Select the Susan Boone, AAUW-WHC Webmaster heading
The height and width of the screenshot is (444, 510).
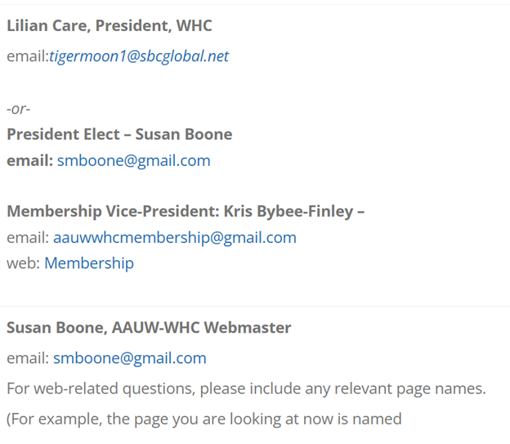click(x=149, y=327)
